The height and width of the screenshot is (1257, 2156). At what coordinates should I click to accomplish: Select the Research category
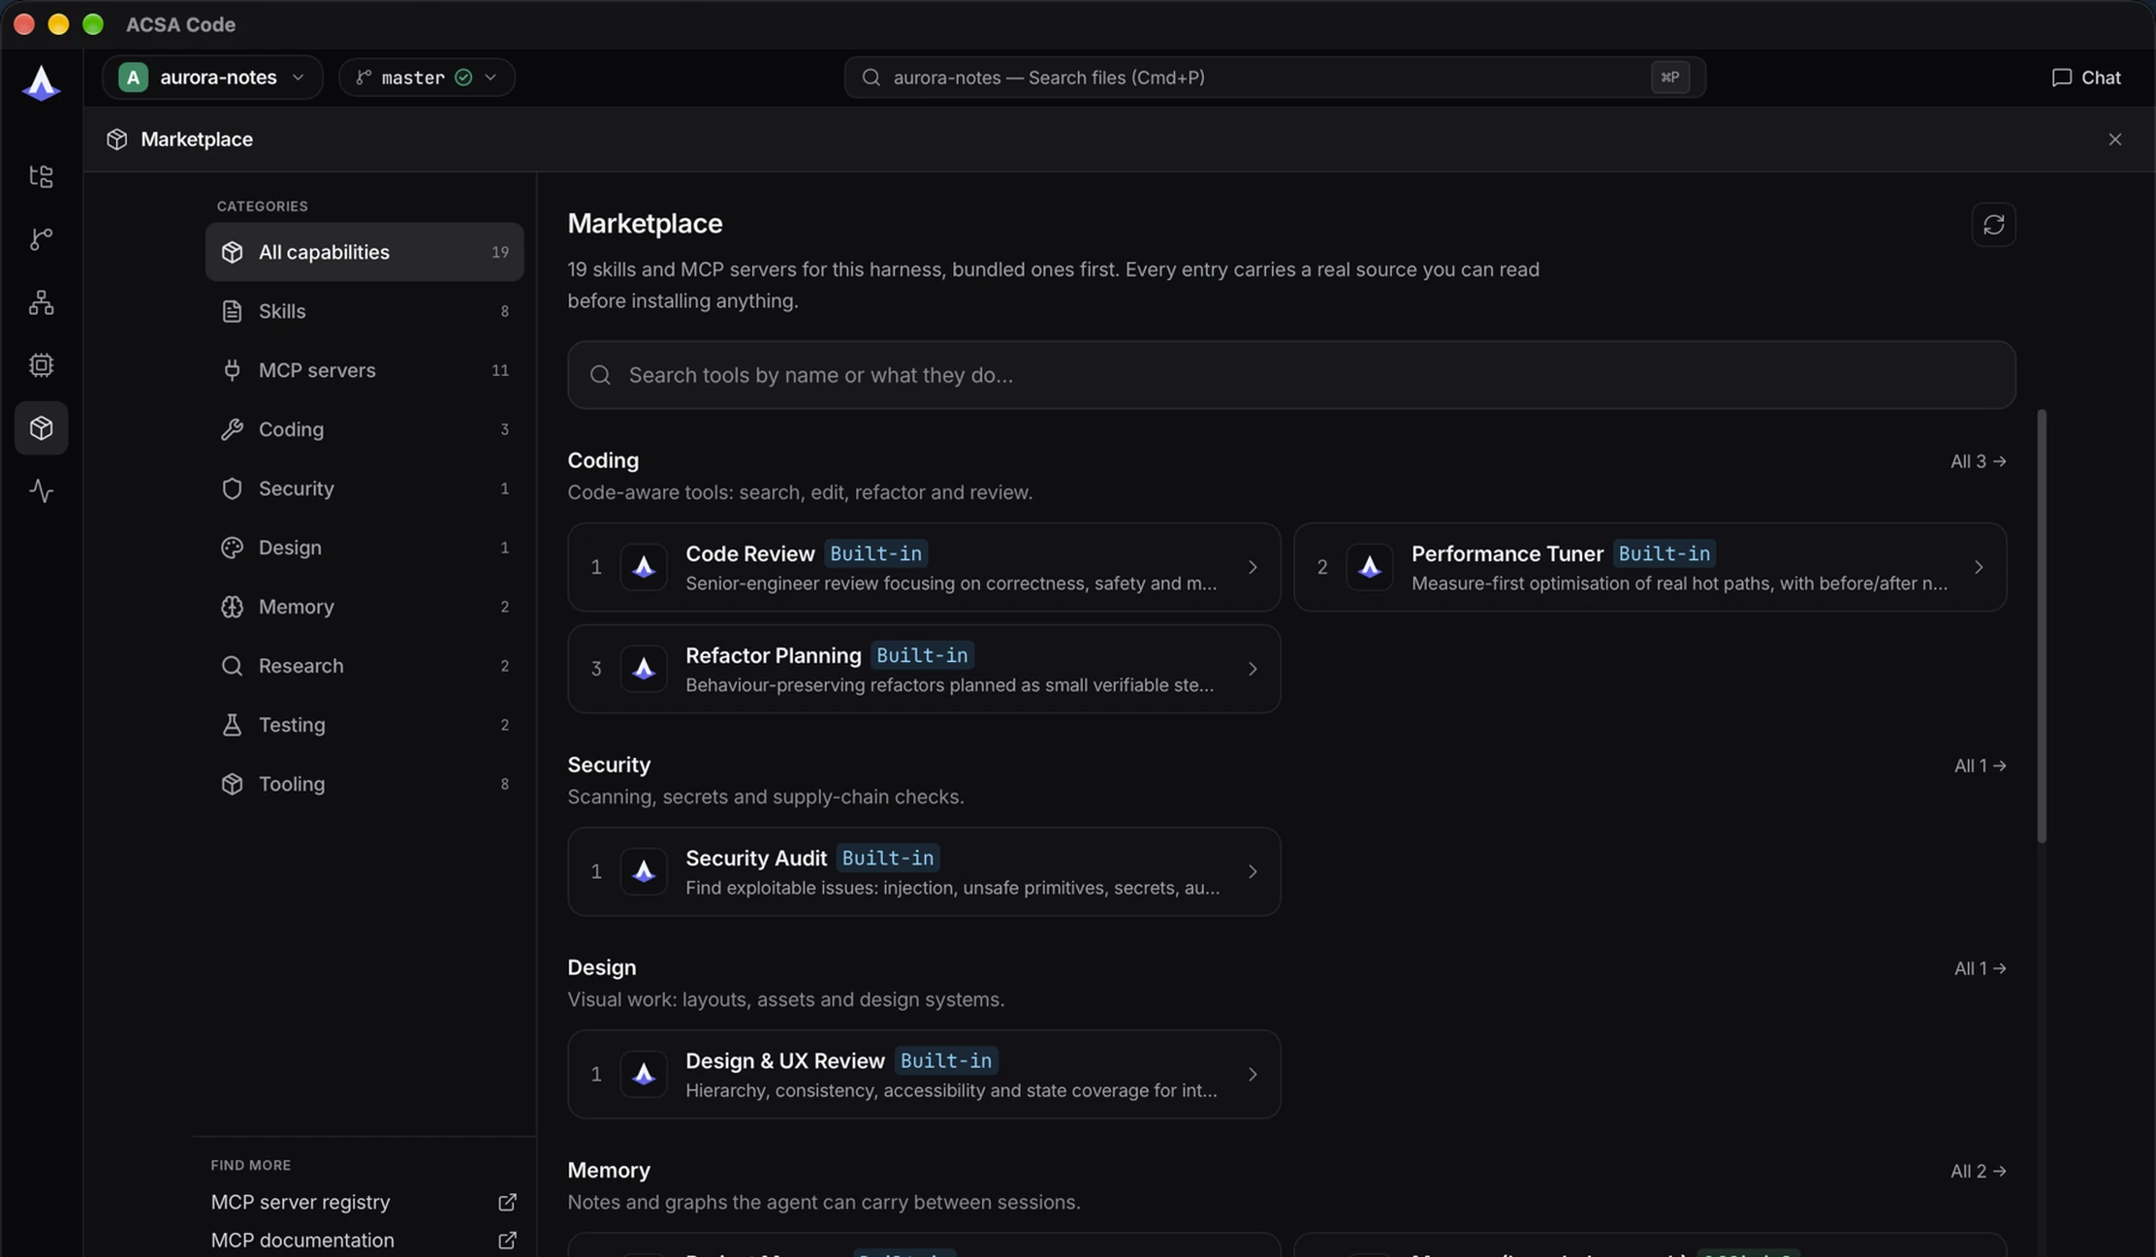point(365,666)
